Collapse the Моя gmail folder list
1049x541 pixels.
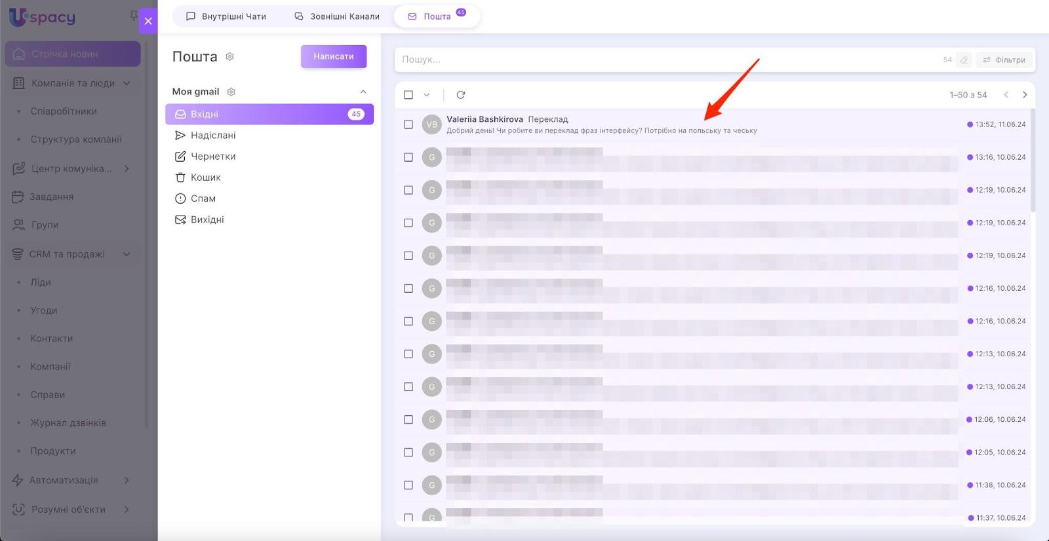click(x=363, y=92)
